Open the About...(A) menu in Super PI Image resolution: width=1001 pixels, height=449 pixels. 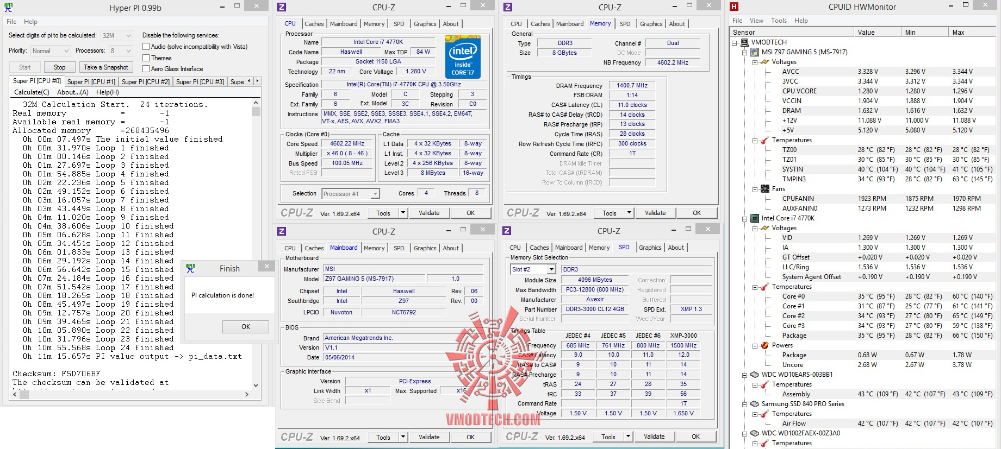73,92
